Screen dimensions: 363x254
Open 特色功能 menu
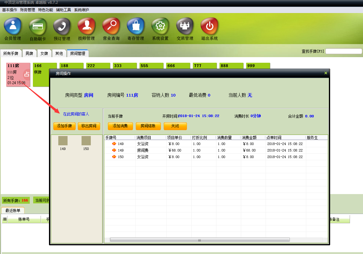click(46, 10)
